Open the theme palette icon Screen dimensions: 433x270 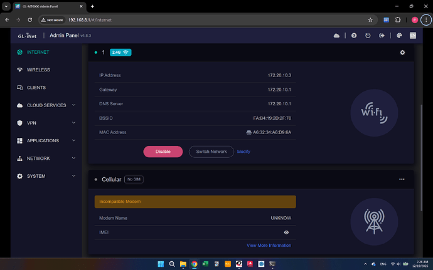pyautogui.click(x=399, y=36)
